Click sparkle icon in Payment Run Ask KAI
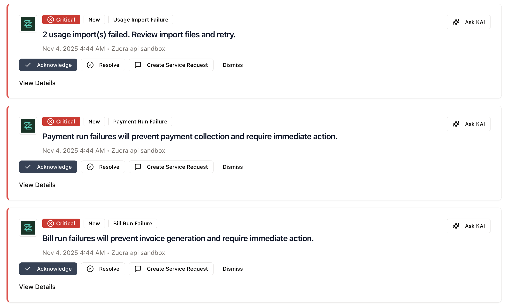The image size is (507, 306). (x=456, y=124)
